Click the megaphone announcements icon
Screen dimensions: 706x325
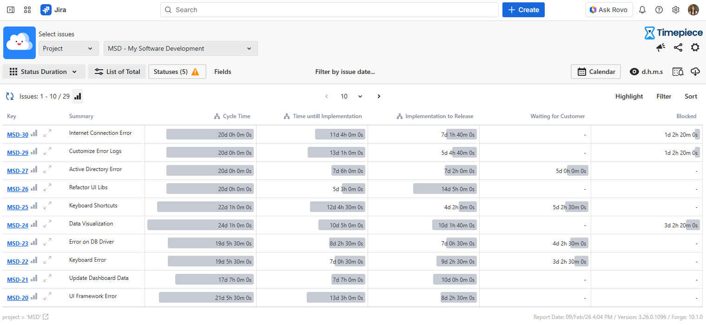tap(660, 47)
